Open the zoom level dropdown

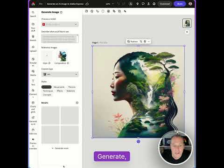coord(110,4)
